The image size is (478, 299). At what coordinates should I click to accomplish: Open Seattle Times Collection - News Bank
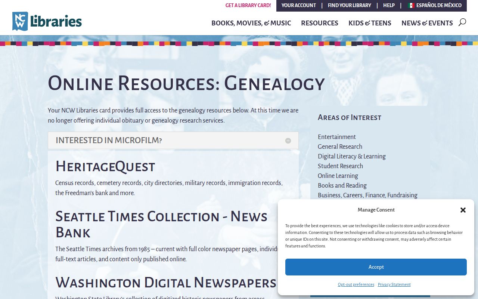tap(161, 224)
